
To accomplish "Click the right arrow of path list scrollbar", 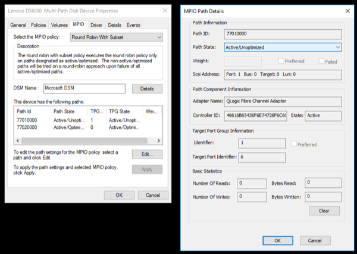I will (158, 141).
